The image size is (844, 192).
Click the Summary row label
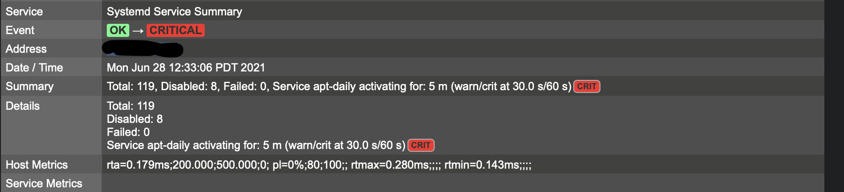(30, 86)
